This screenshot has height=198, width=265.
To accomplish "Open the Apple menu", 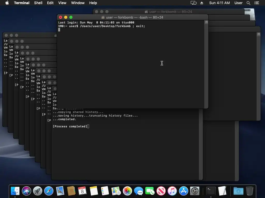I will 7,3.
